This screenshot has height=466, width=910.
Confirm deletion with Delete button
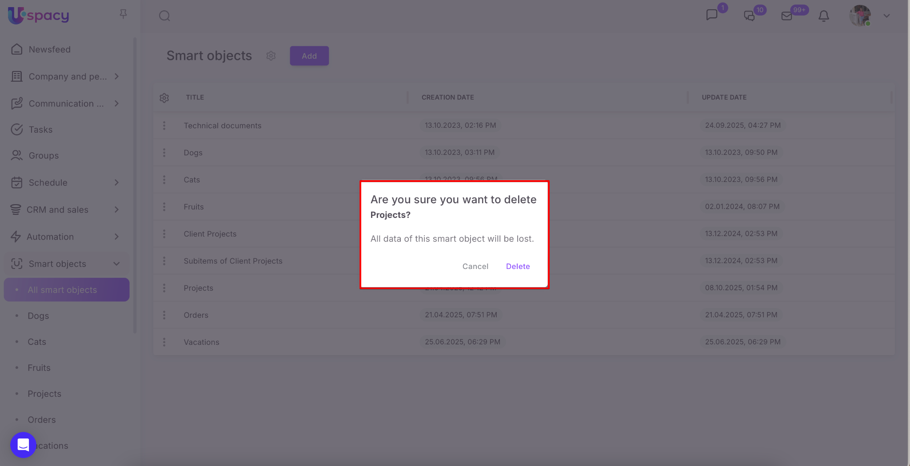click(x=518, y=266)
